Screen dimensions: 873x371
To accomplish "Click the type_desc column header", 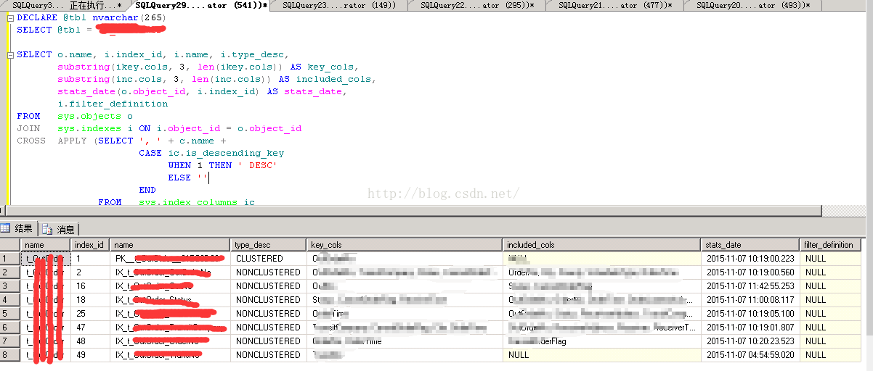I will point(269,245).
